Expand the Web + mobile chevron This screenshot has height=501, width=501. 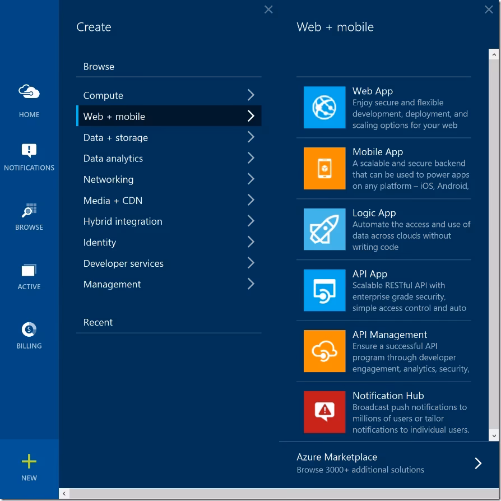point(251,116)
